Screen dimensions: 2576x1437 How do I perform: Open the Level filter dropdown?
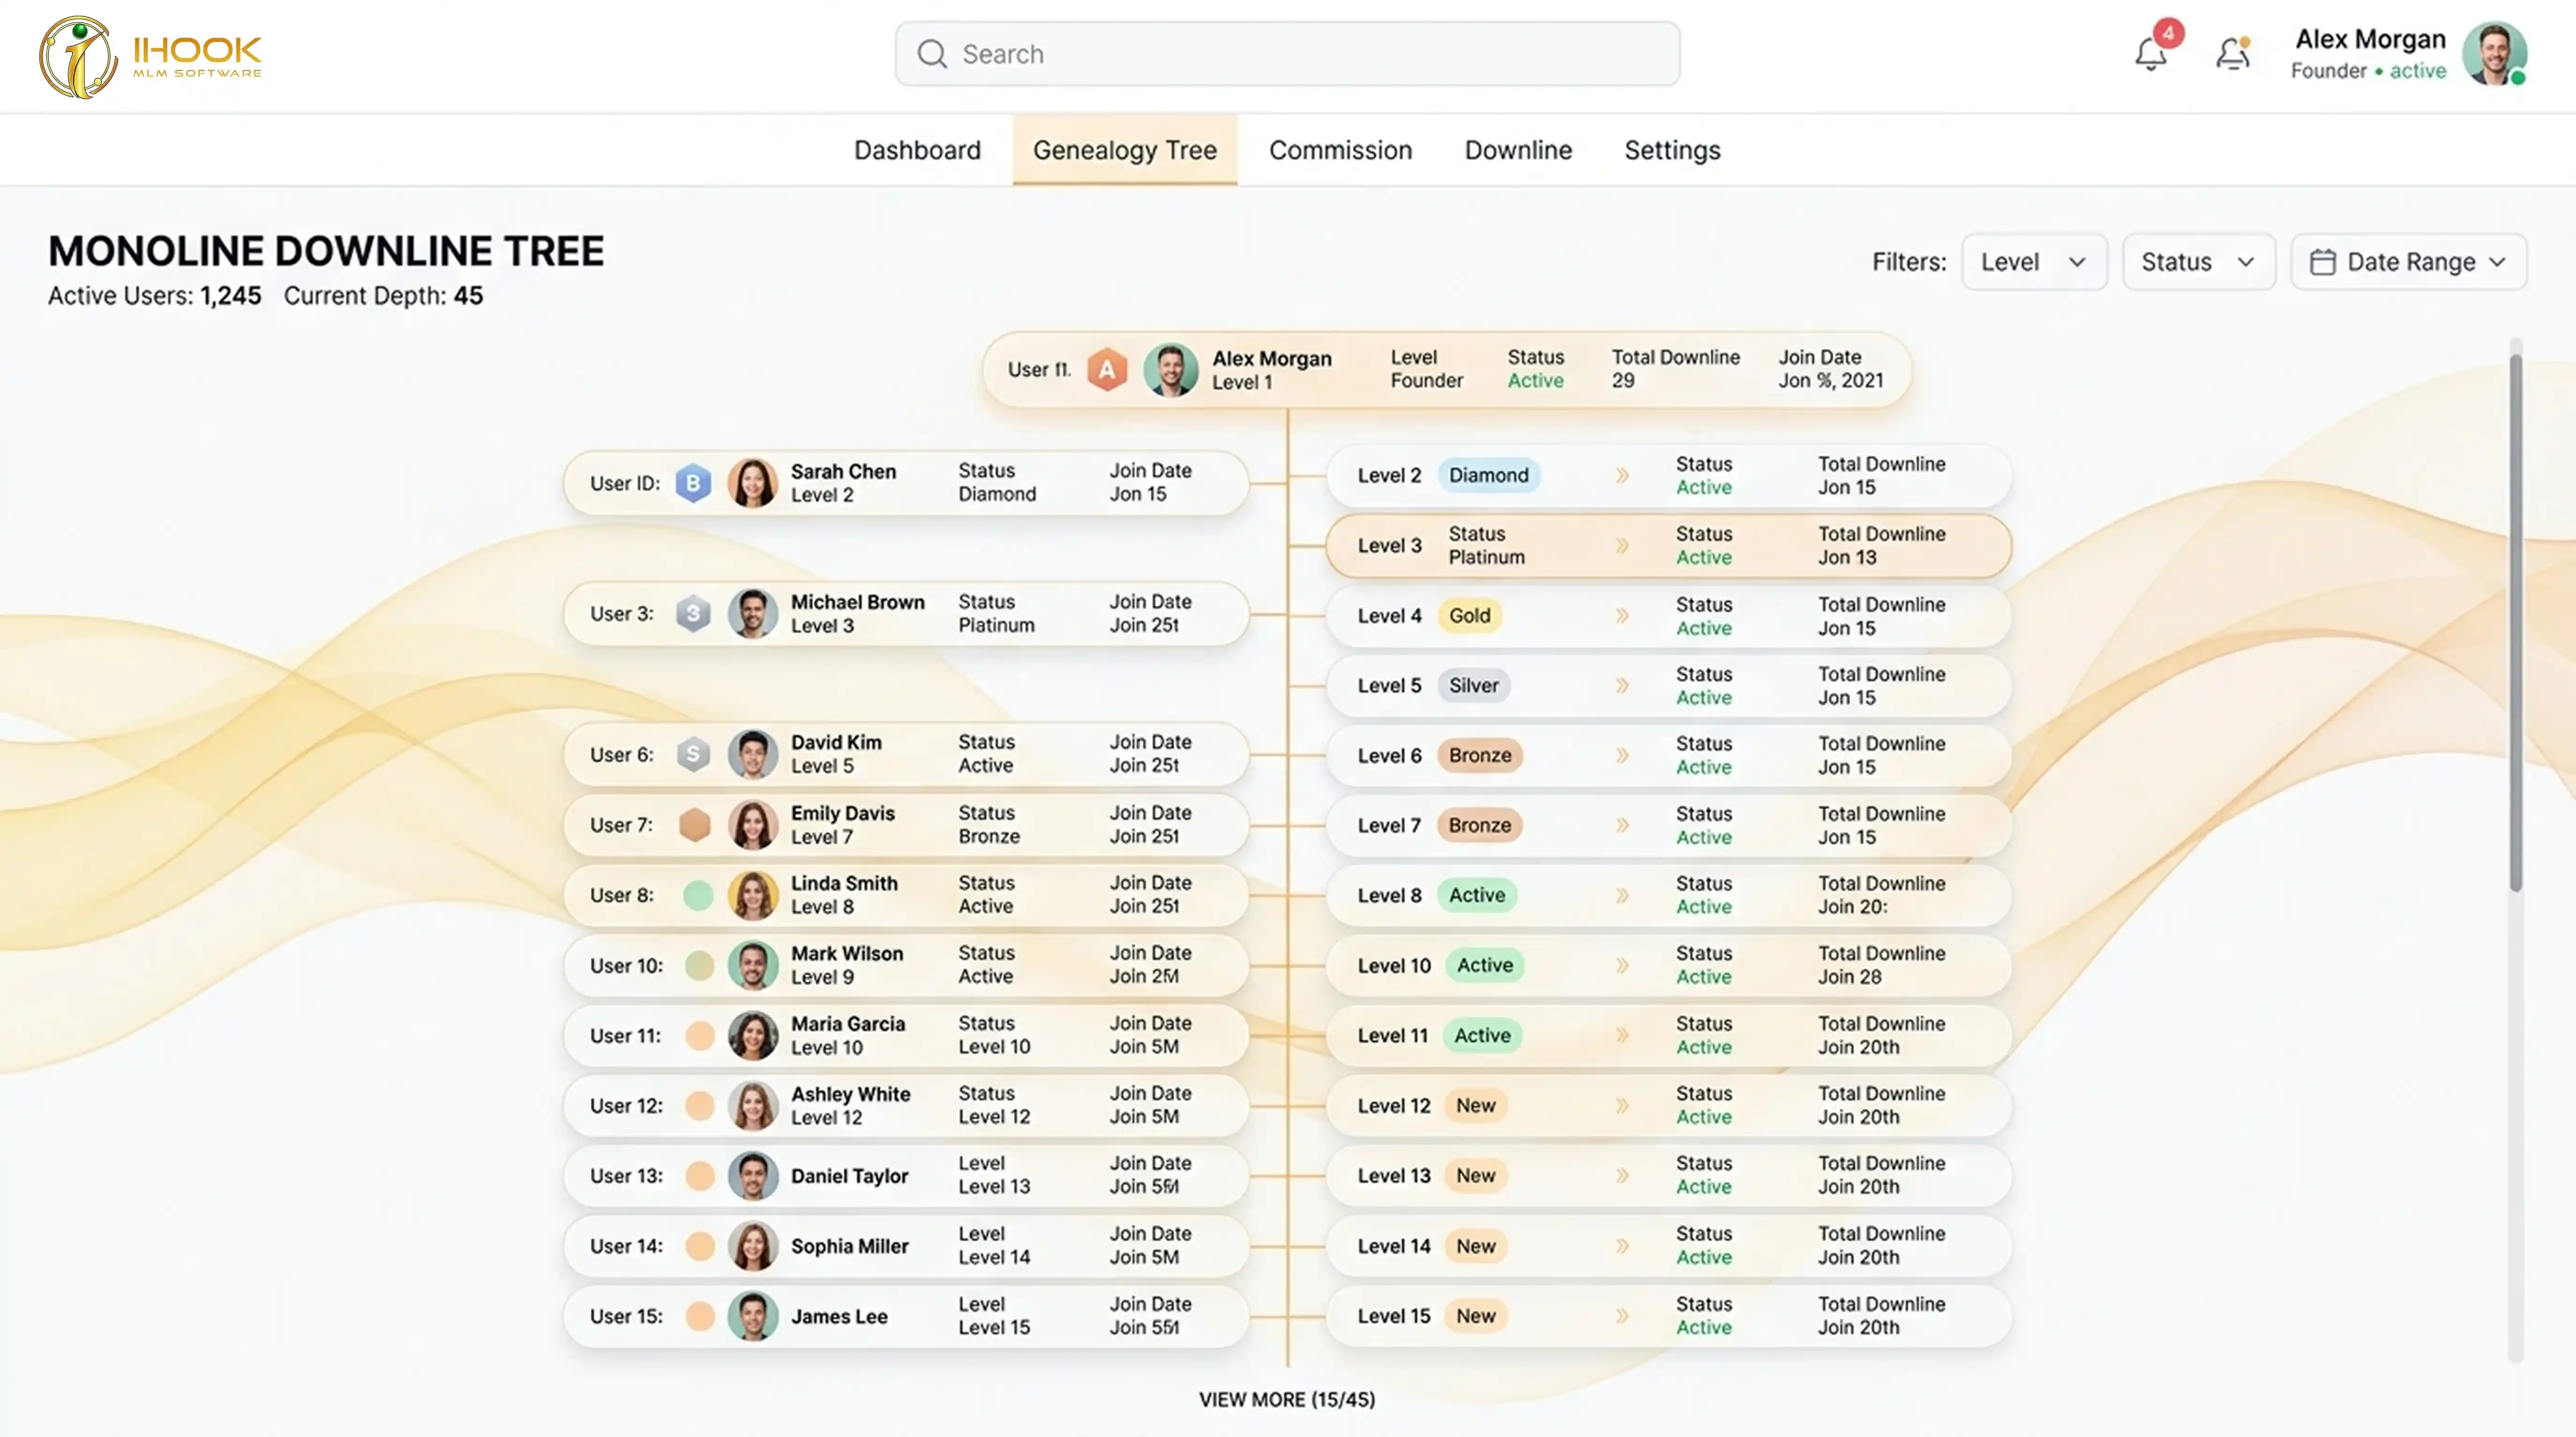[2034, 262]
